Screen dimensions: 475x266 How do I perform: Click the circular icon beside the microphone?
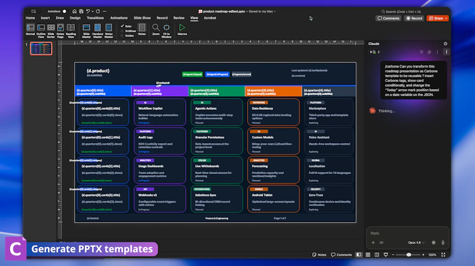click(x=433, y=242)
